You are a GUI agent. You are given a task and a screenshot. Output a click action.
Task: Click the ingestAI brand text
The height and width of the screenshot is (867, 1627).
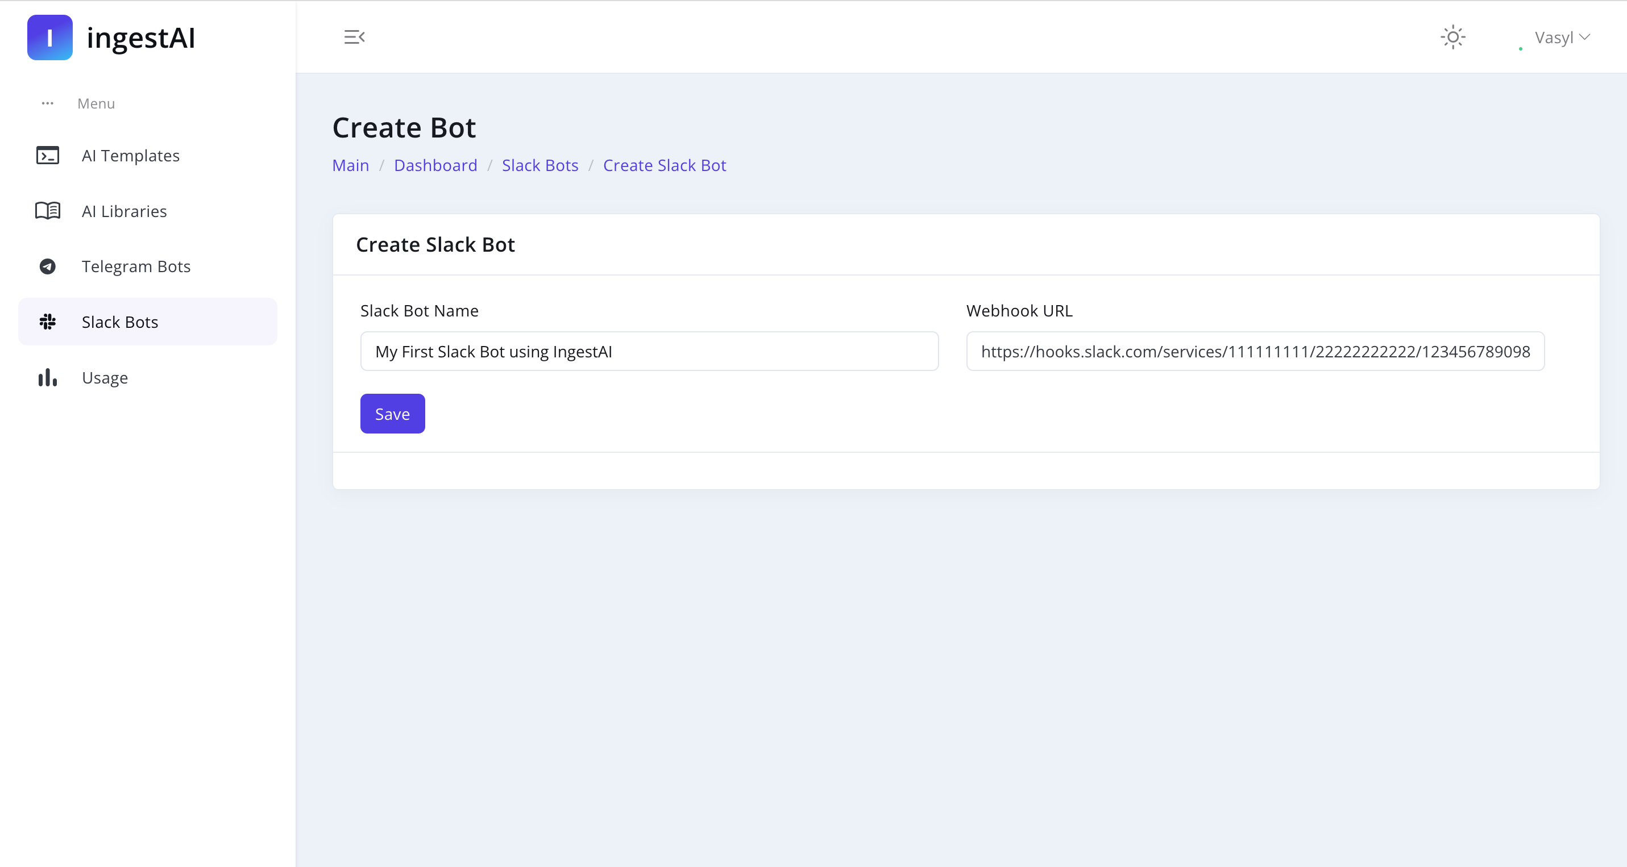[141, 38]
